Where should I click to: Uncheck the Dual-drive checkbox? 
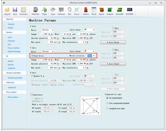pos(33,56)
